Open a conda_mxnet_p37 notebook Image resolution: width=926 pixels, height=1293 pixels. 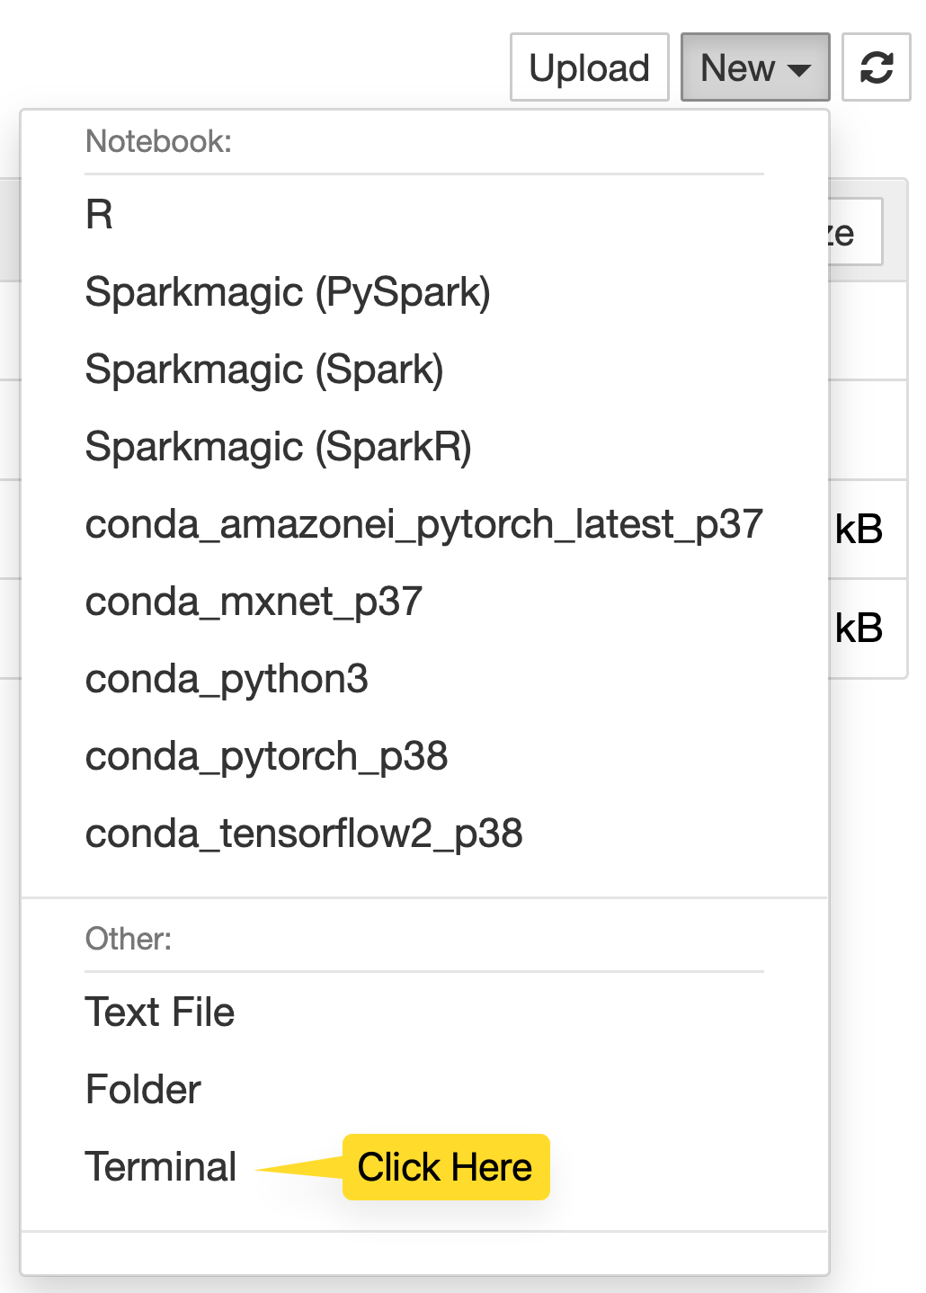pyautogui.click(x=253, y=602)
